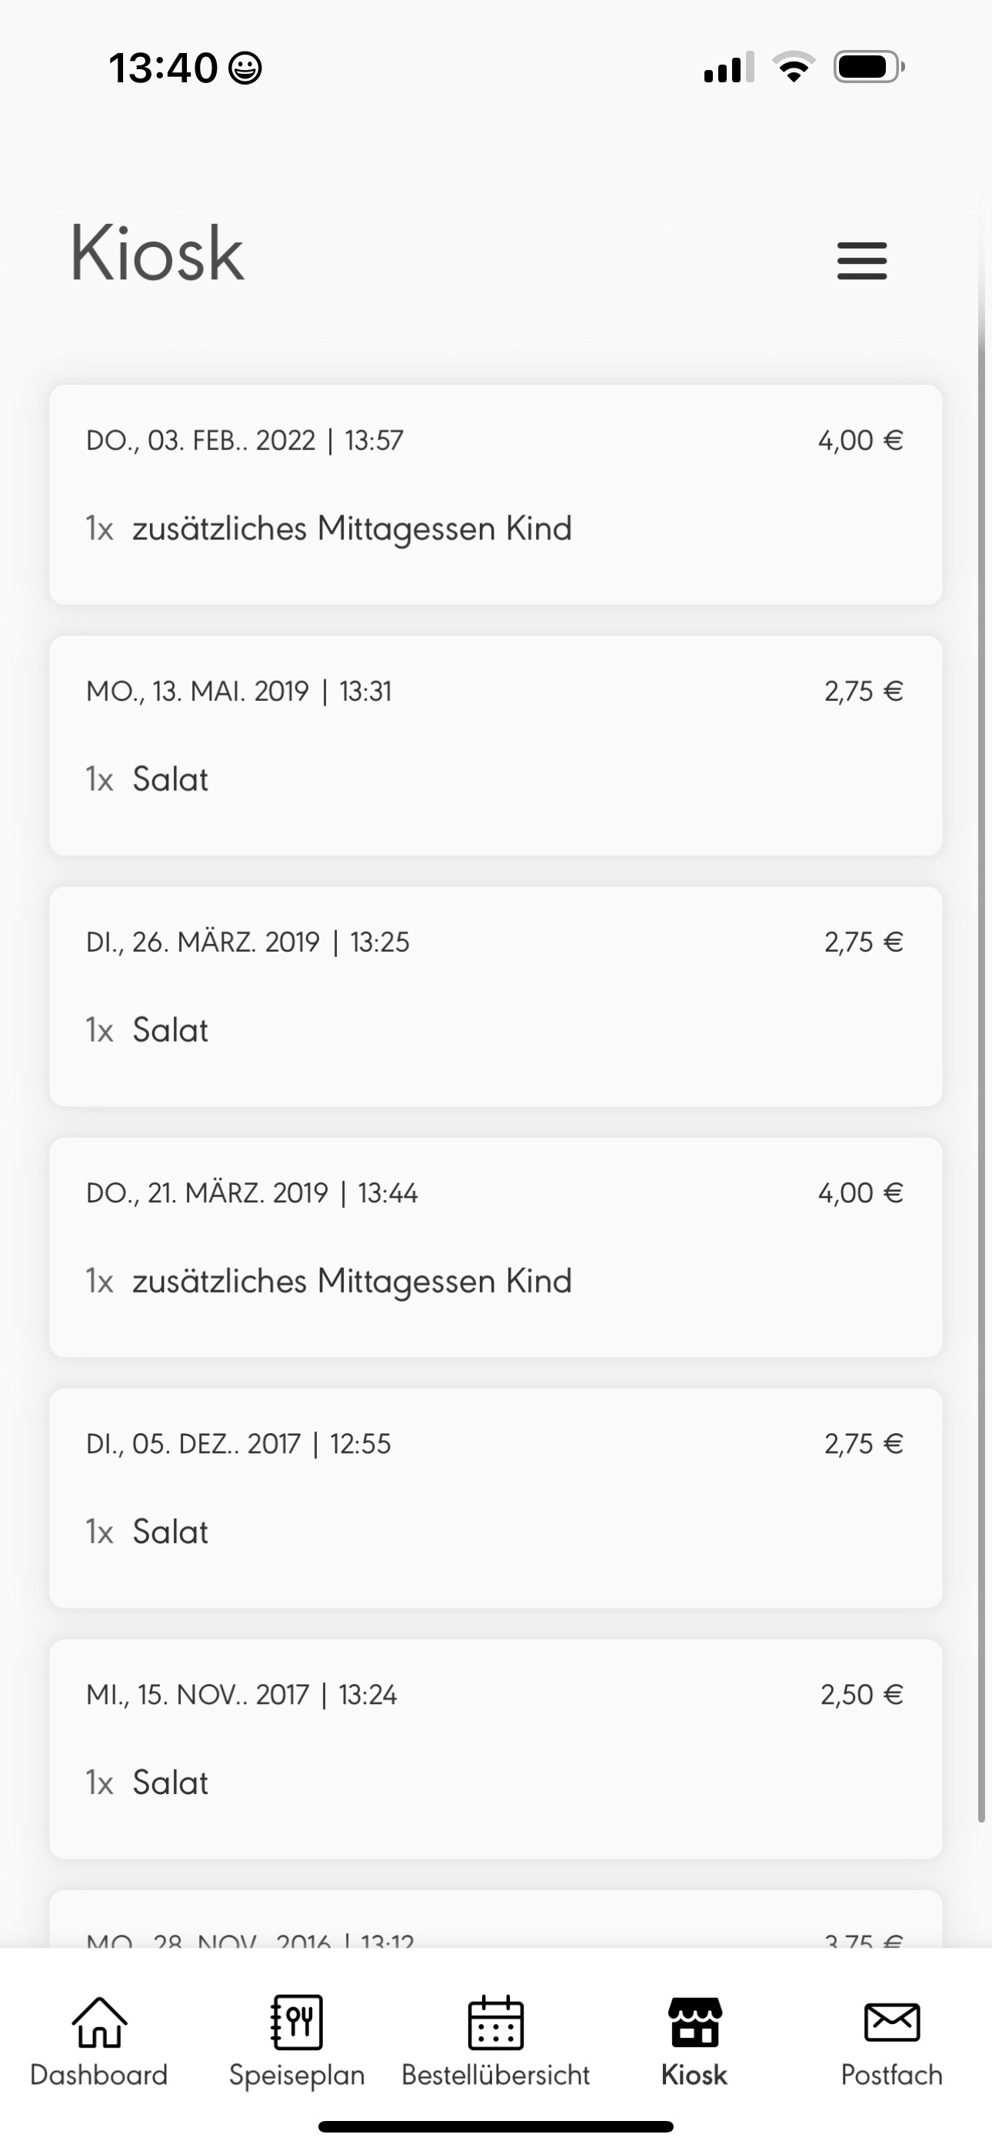Tap the Bestellübersicht calendar icon
This screenshot has width=992, height=2151.
click(x=495, y=2022)
